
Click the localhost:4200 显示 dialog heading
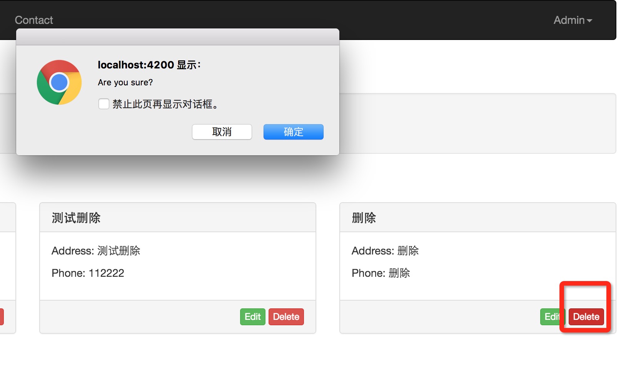tap(149, 65)
